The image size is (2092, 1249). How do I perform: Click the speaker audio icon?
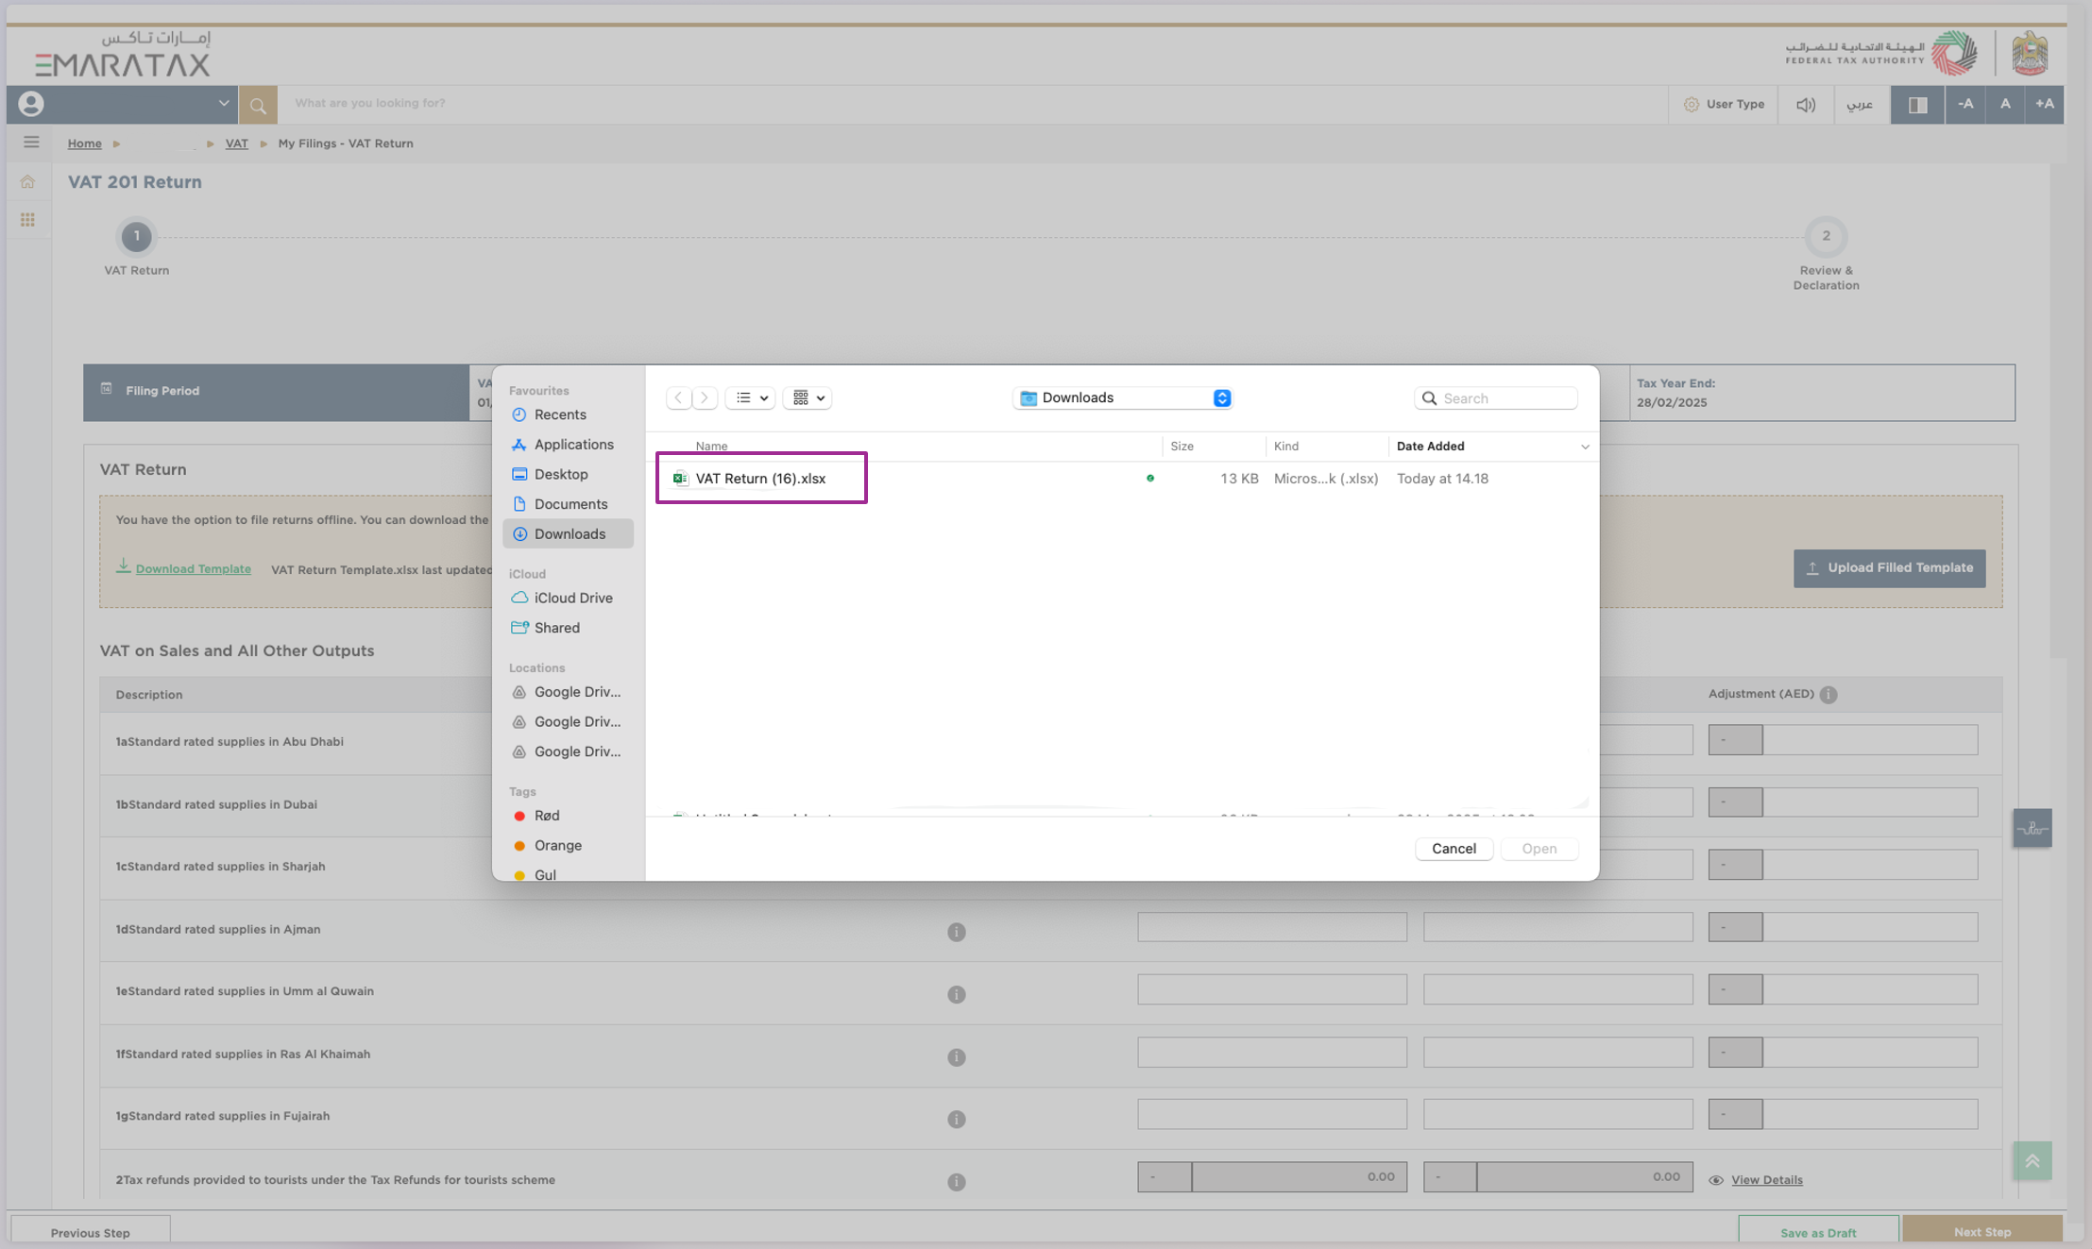[x=1805, y=105]
